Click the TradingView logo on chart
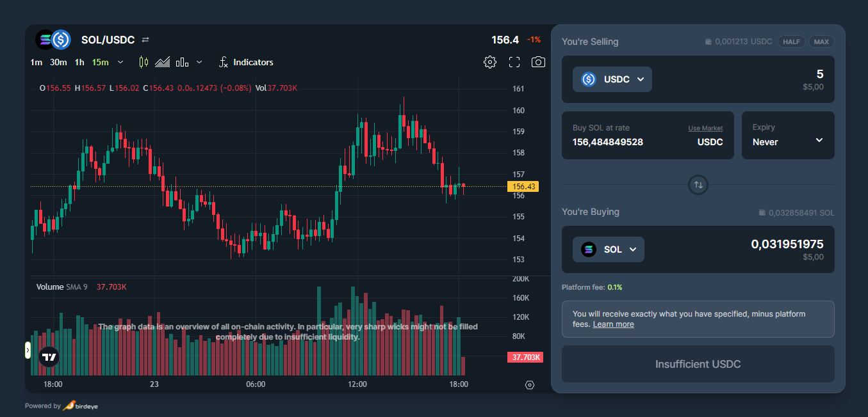868x417 pixels. tap(49, 356)
